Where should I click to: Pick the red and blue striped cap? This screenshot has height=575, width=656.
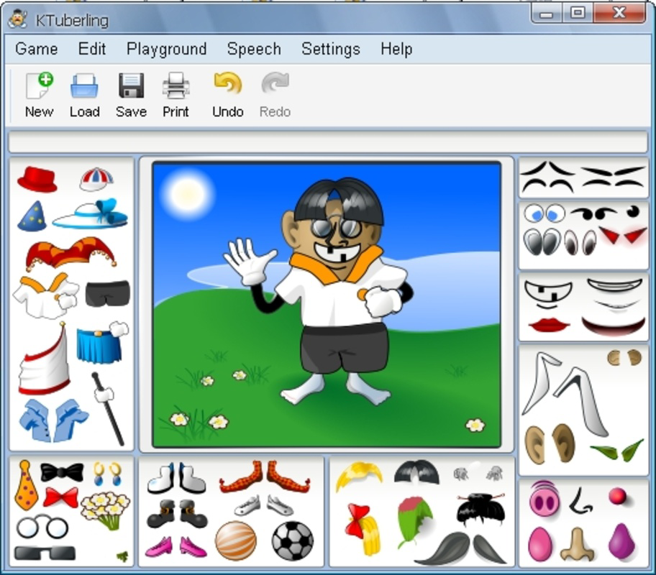[x=96, y=179]
